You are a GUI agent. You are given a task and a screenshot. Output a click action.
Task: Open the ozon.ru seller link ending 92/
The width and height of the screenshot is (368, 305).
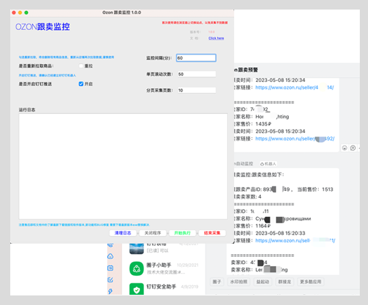point(295,139)
